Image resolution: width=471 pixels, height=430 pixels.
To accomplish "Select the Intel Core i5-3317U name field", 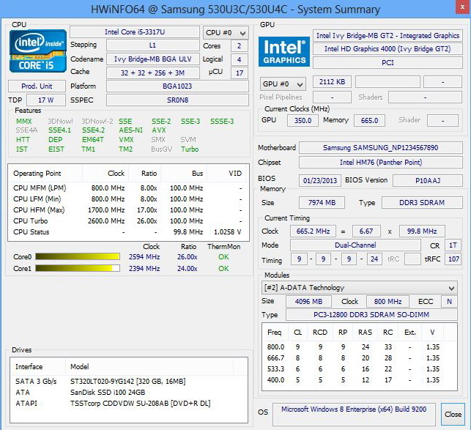I will coord(135,31).
